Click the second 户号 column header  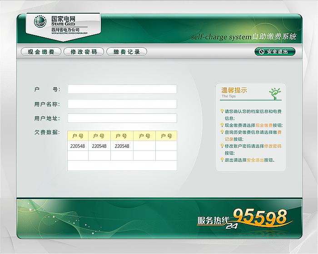tap(99, 136)
